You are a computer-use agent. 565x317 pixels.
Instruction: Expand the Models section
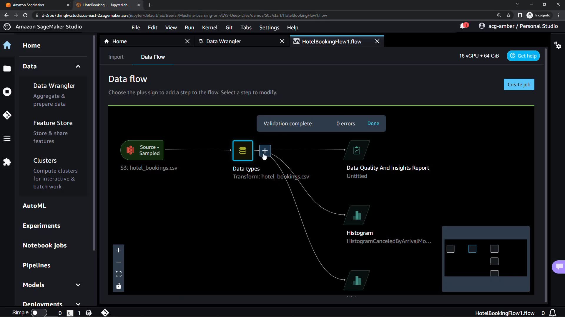click(x=78, y=285)
